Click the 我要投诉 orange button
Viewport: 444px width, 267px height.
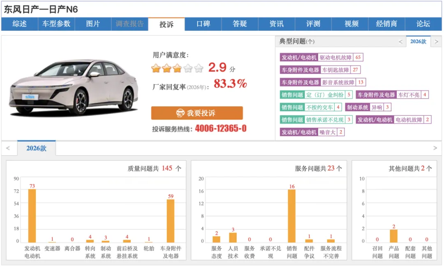(197, 113)
